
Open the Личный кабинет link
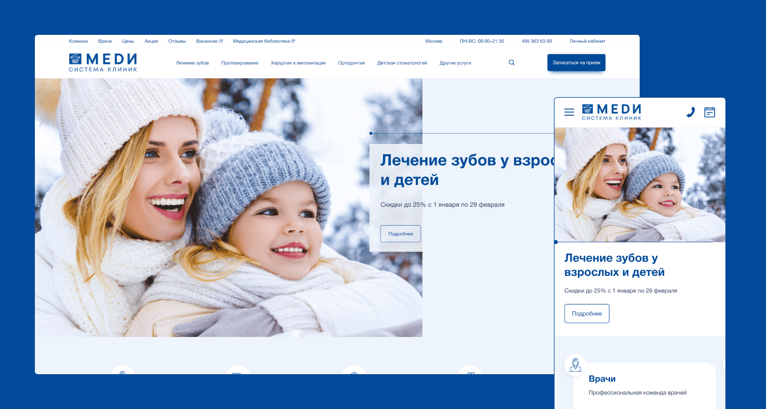587,41
